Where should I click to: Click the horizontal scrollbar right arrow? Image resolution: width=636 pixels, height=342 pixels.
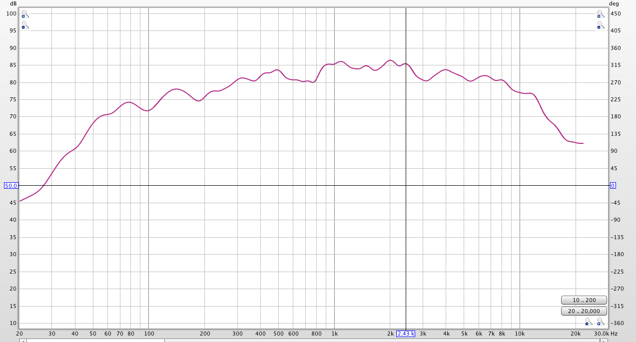click(605, 341)
